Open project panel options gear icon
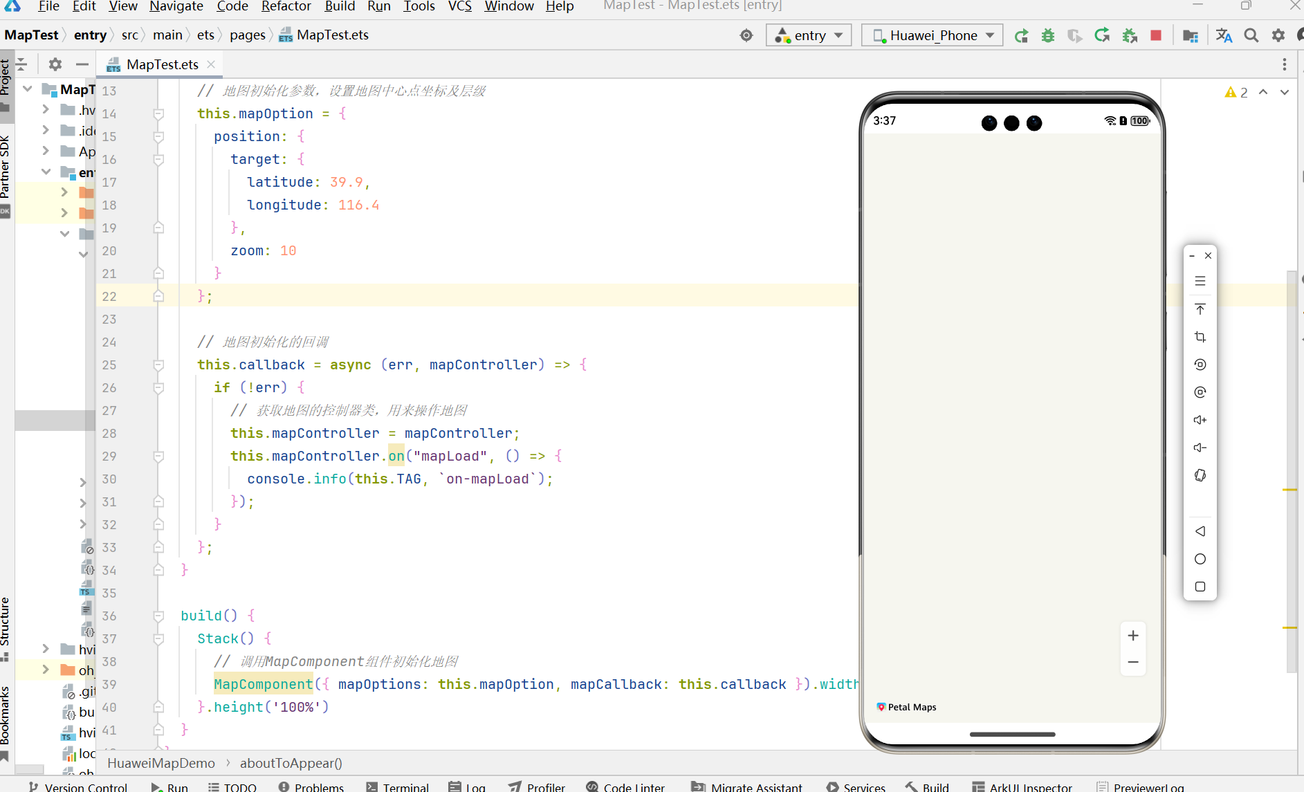 tap(55, 64)
